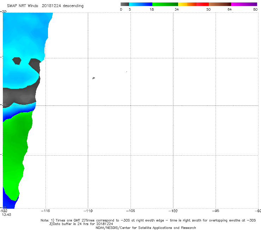Click the longitude label '-100'

pos(173,211)
